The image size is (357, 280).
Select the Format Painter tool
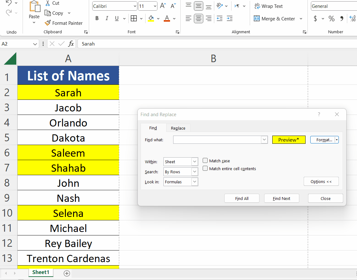(64, 23)
